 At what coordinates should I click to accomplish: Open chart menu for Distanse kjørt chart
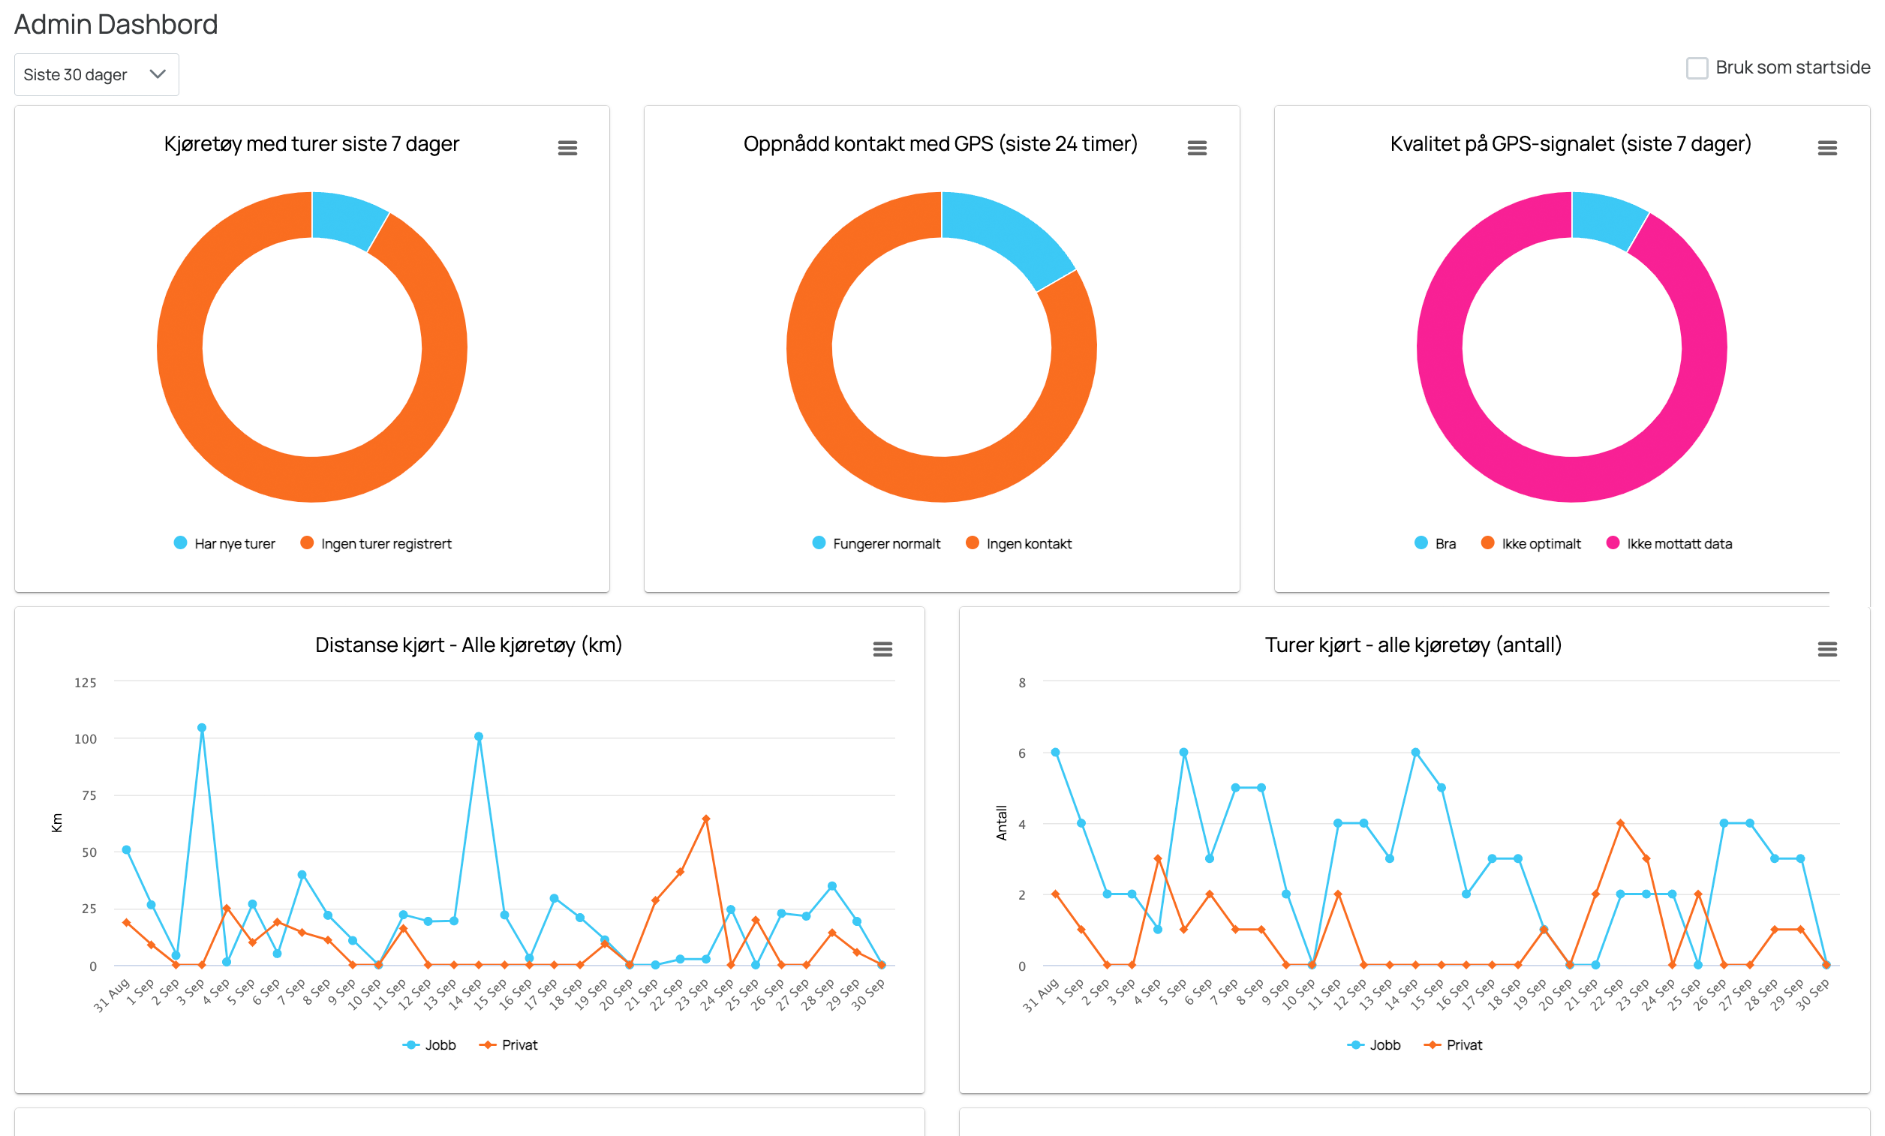[882, 649]
